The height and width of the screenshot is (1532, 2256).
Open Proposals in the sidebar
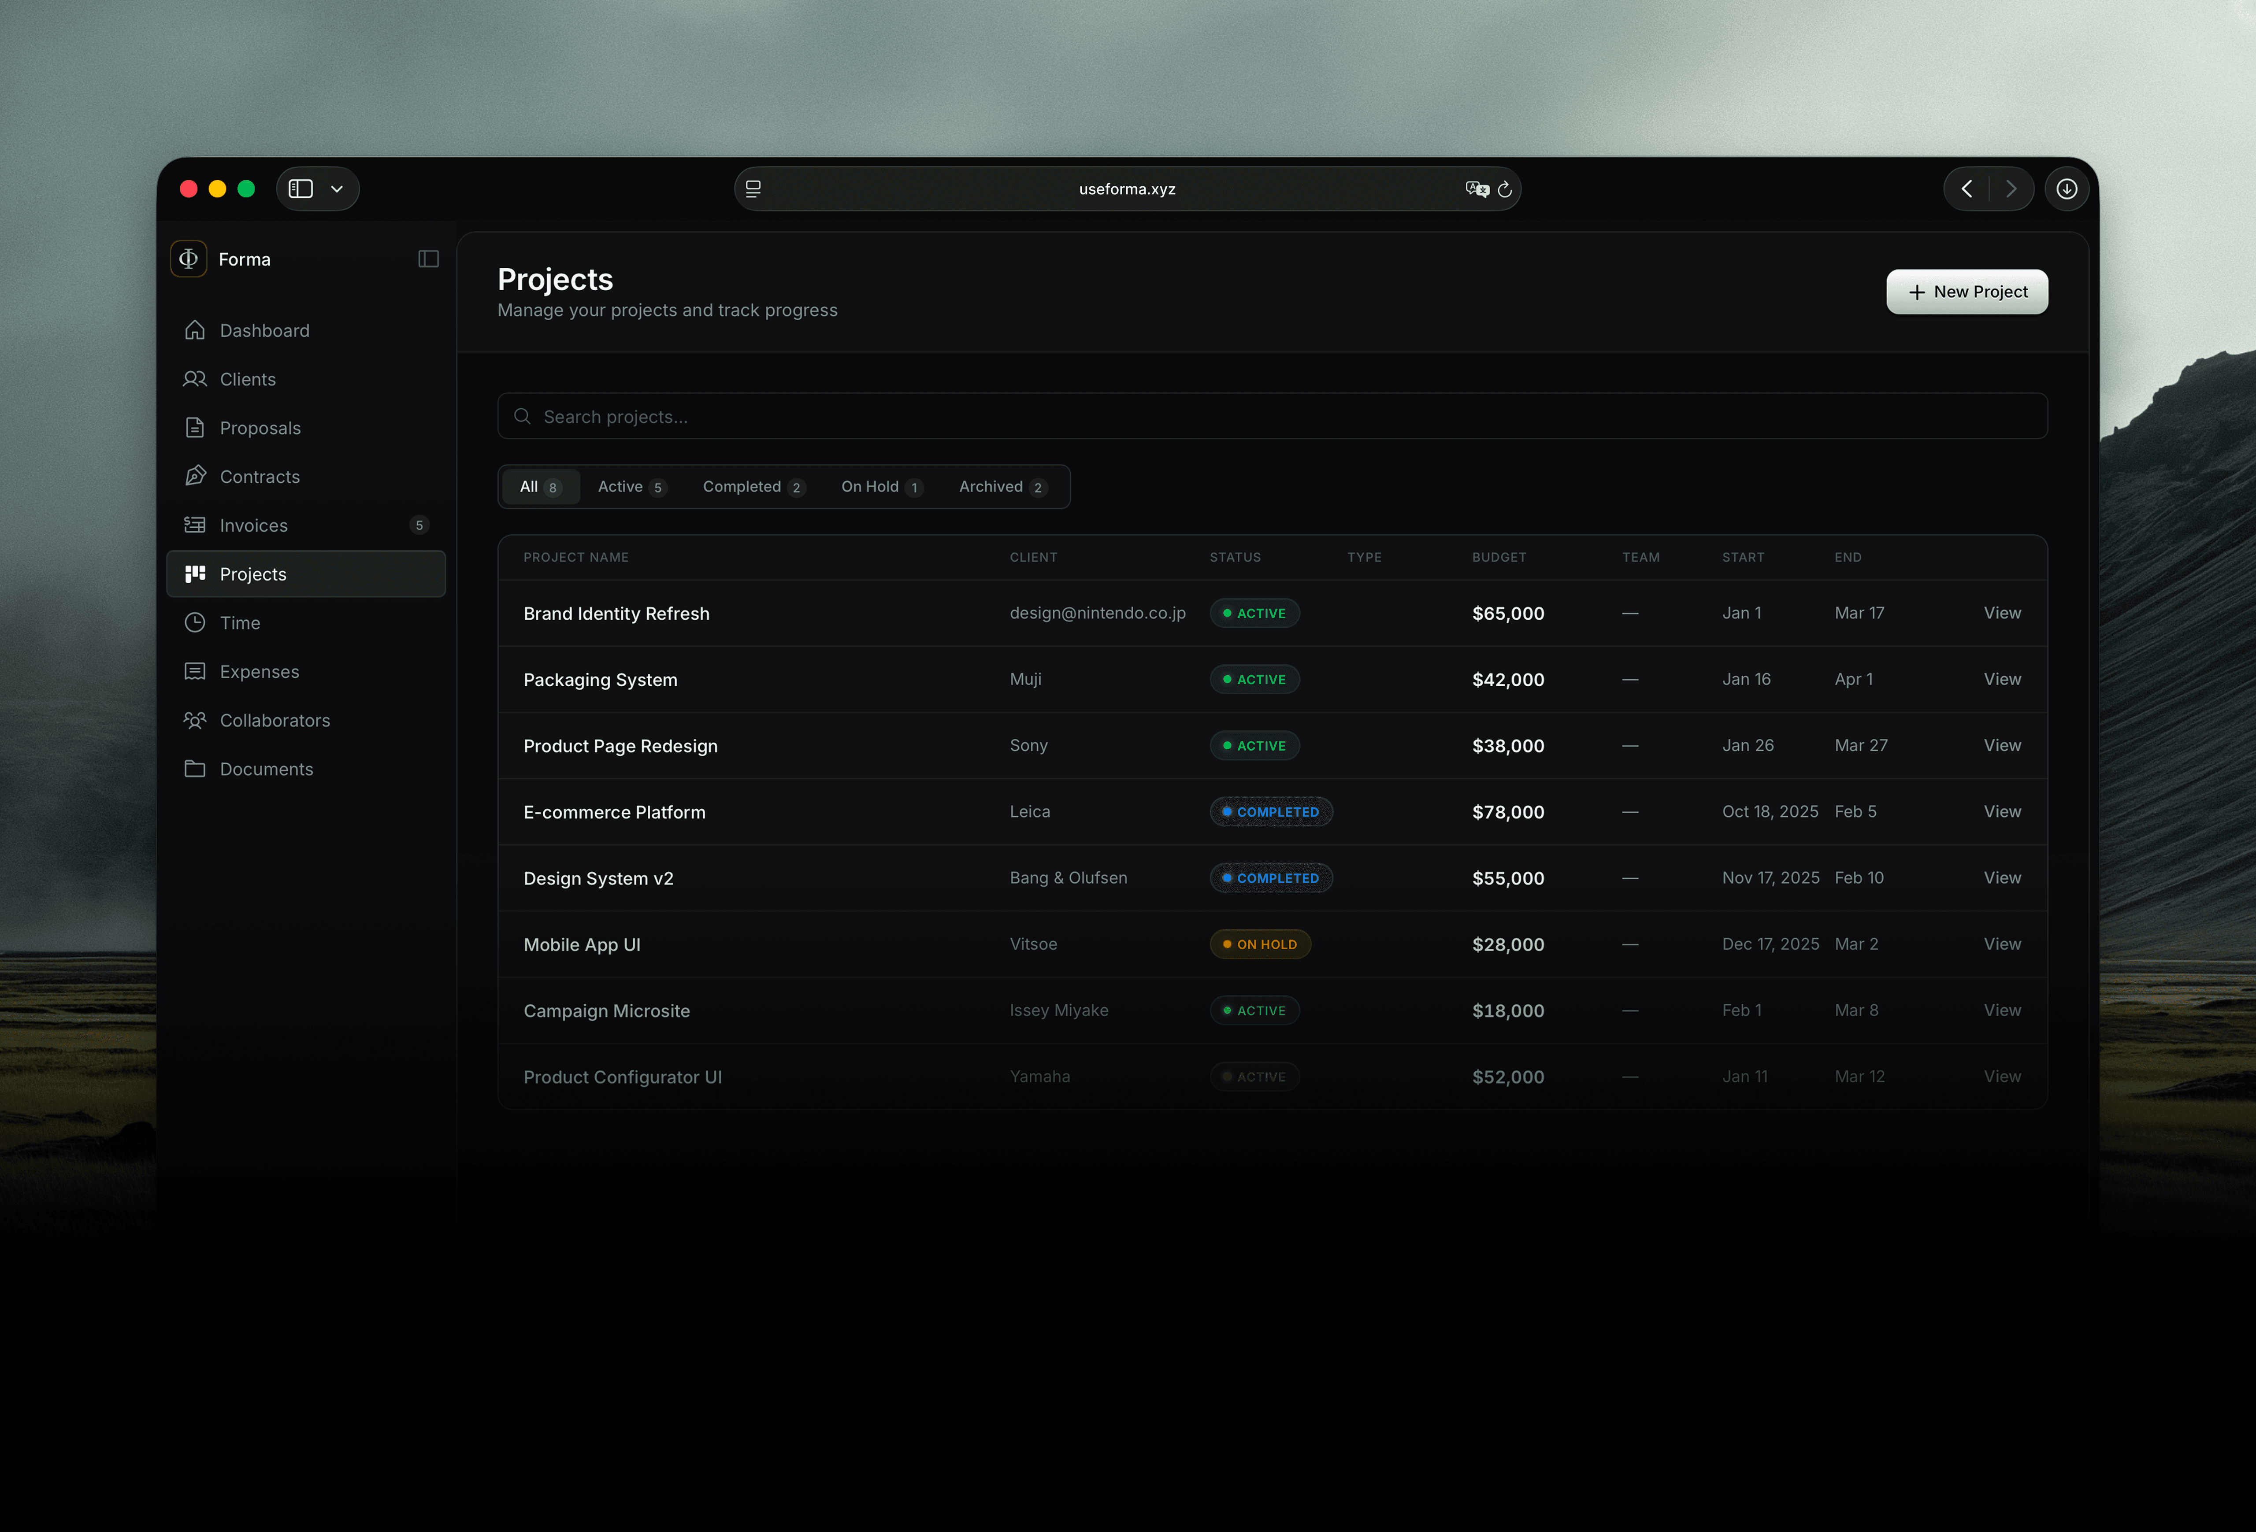coord(306,428)
